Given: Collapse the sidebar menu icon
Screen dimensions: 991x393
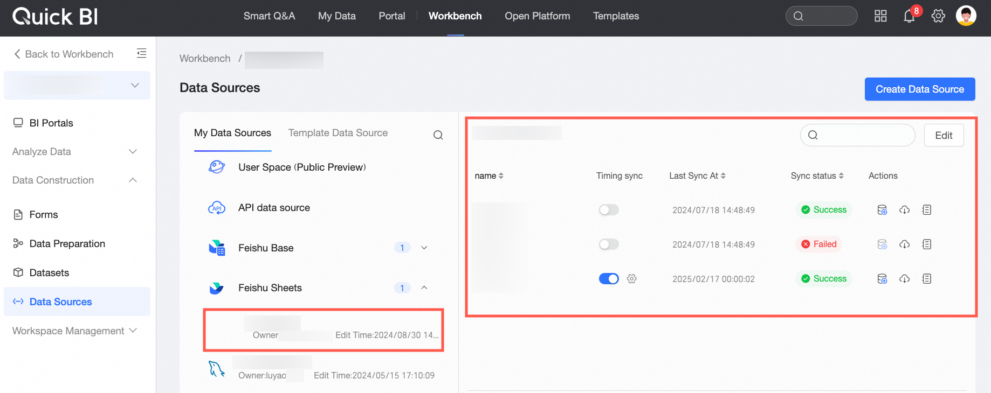Looking at the screenshot, I should pyautogui.click(x=141, y=53).
